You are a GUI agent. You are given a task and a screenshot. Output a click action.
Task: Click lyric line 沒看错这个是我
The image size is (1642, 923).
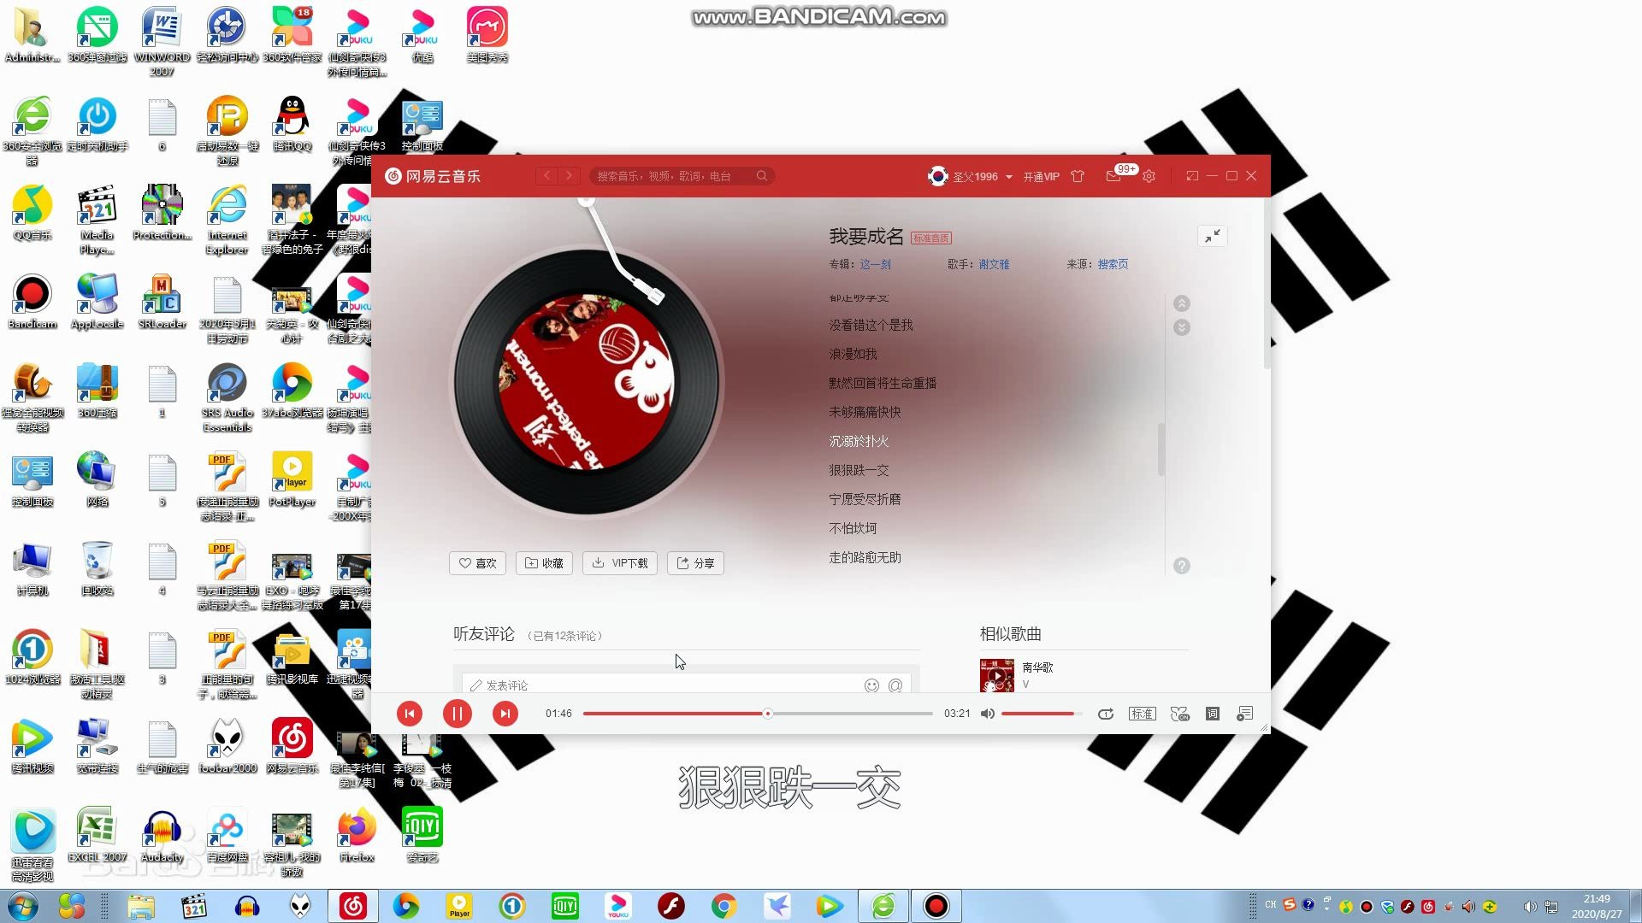tap(871, 326)
